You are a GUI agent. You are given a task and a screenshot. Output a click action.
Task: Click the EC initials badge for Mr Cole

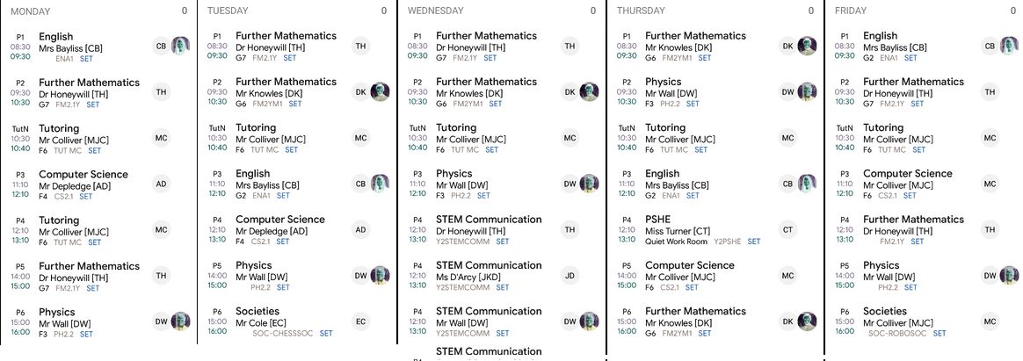click(360, 321)
